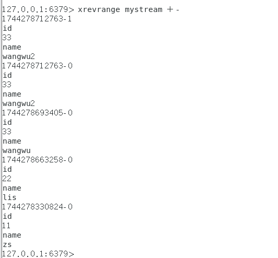Screen dimensions: 278x258
Task: Click the id value 11
Action: pyautogui.click(x=6, y=226)
